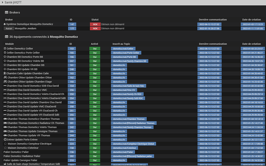This screenshot has width=266, height=166.
Task: Click topic domoticz/out/[Rfxcom] Radiateur palier
Action: (x=133, y=156)
